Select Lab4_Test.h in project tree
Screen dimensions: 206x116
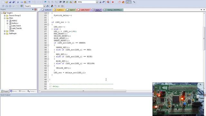[x=16, y=26]
